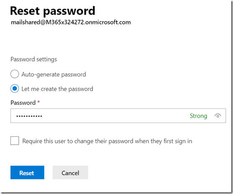The width and height of the screenshot is (233, 194).
Task: Tick the require password change checkbox
Action: (15, 141)
